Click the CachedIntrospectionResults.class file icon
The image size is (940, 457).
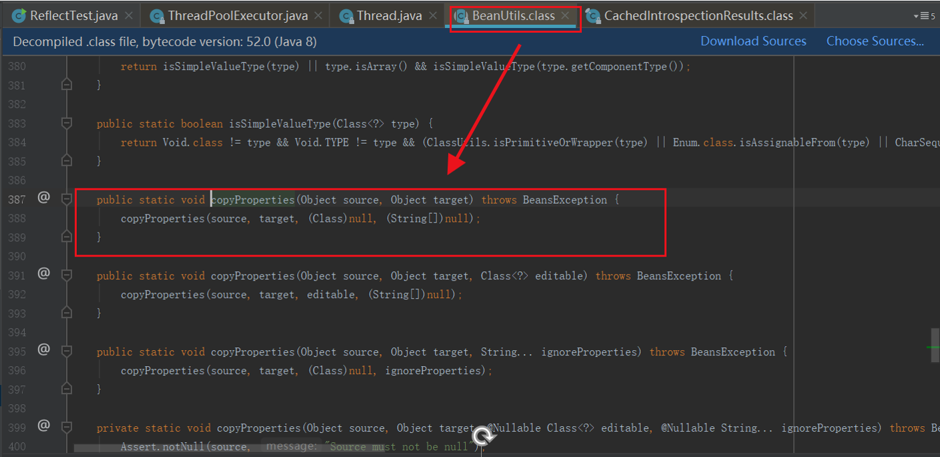592,15
